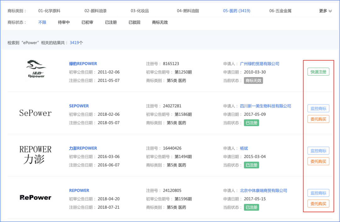
Task: Click 监控商标 for registration 24120805
Action: (318, 193)
